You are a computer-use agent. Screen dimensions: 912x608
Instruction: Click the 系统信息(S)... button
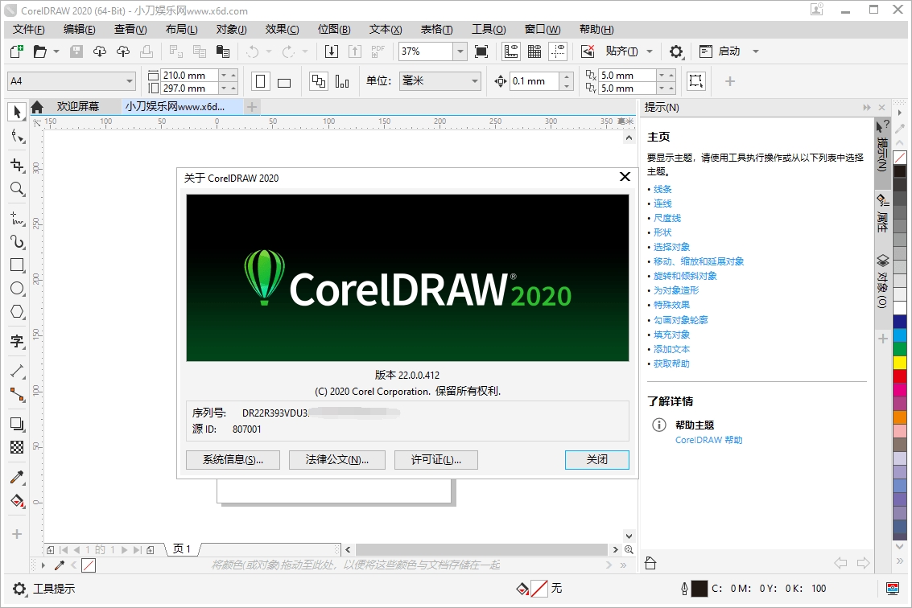[233, 460]
